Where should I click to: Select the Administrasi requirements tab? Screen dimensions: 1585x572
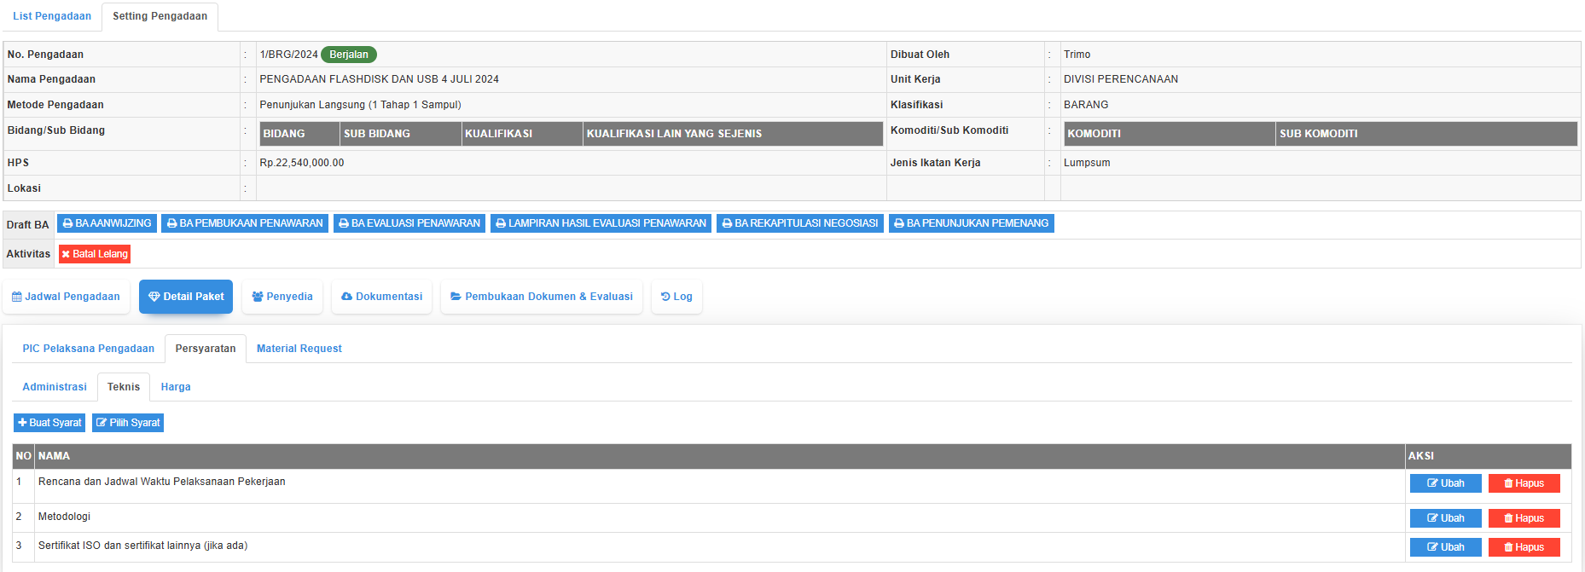pos(55,387)
